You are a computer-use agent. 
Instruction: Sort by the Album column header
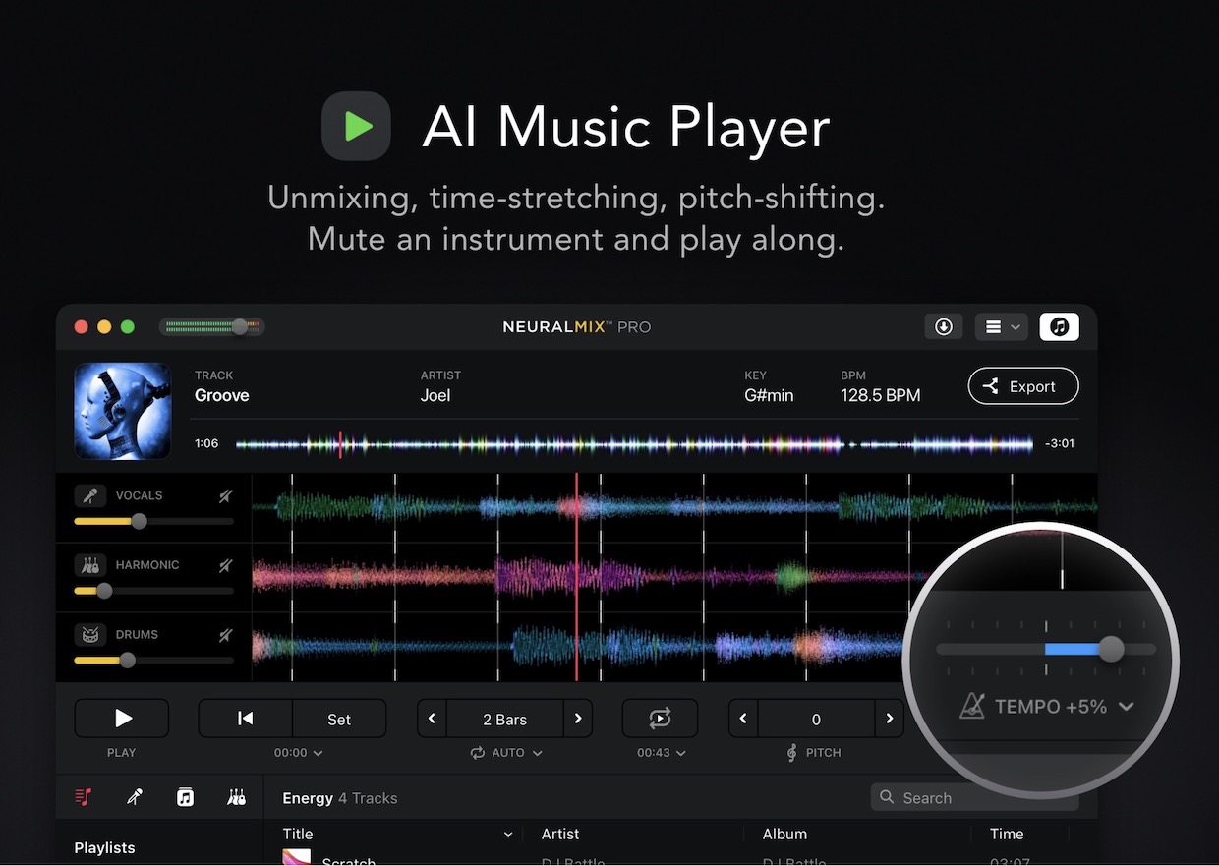tap(785, 834)
